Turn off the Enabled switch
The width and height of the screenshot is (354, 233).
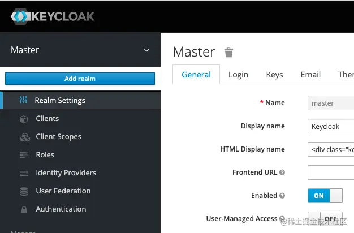tap(325, 196)
